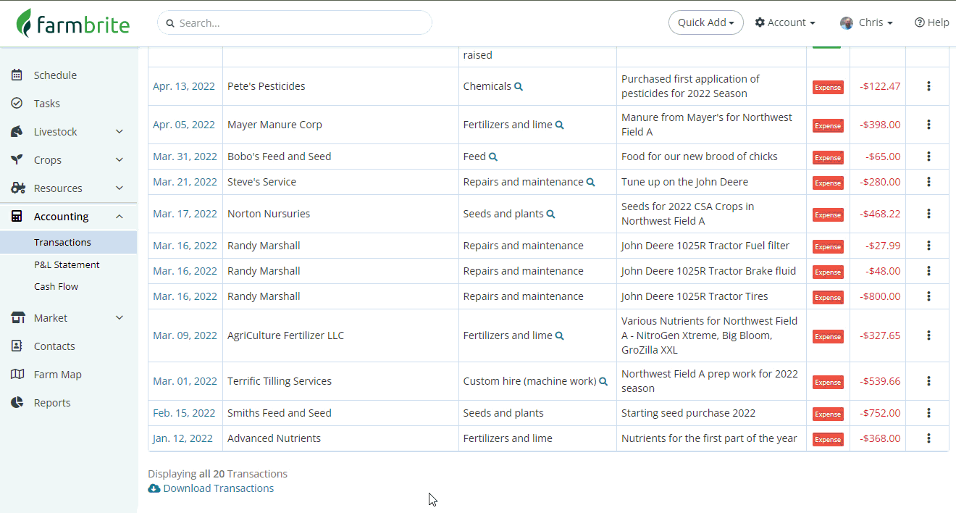Click the magnifier next to Custom hire (machine work)

pyautogui.click(x=603, y=381)
